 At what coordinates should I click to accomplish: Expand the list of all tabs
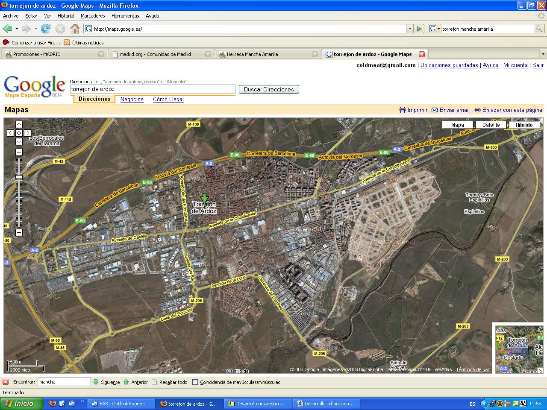coord(543,54)
